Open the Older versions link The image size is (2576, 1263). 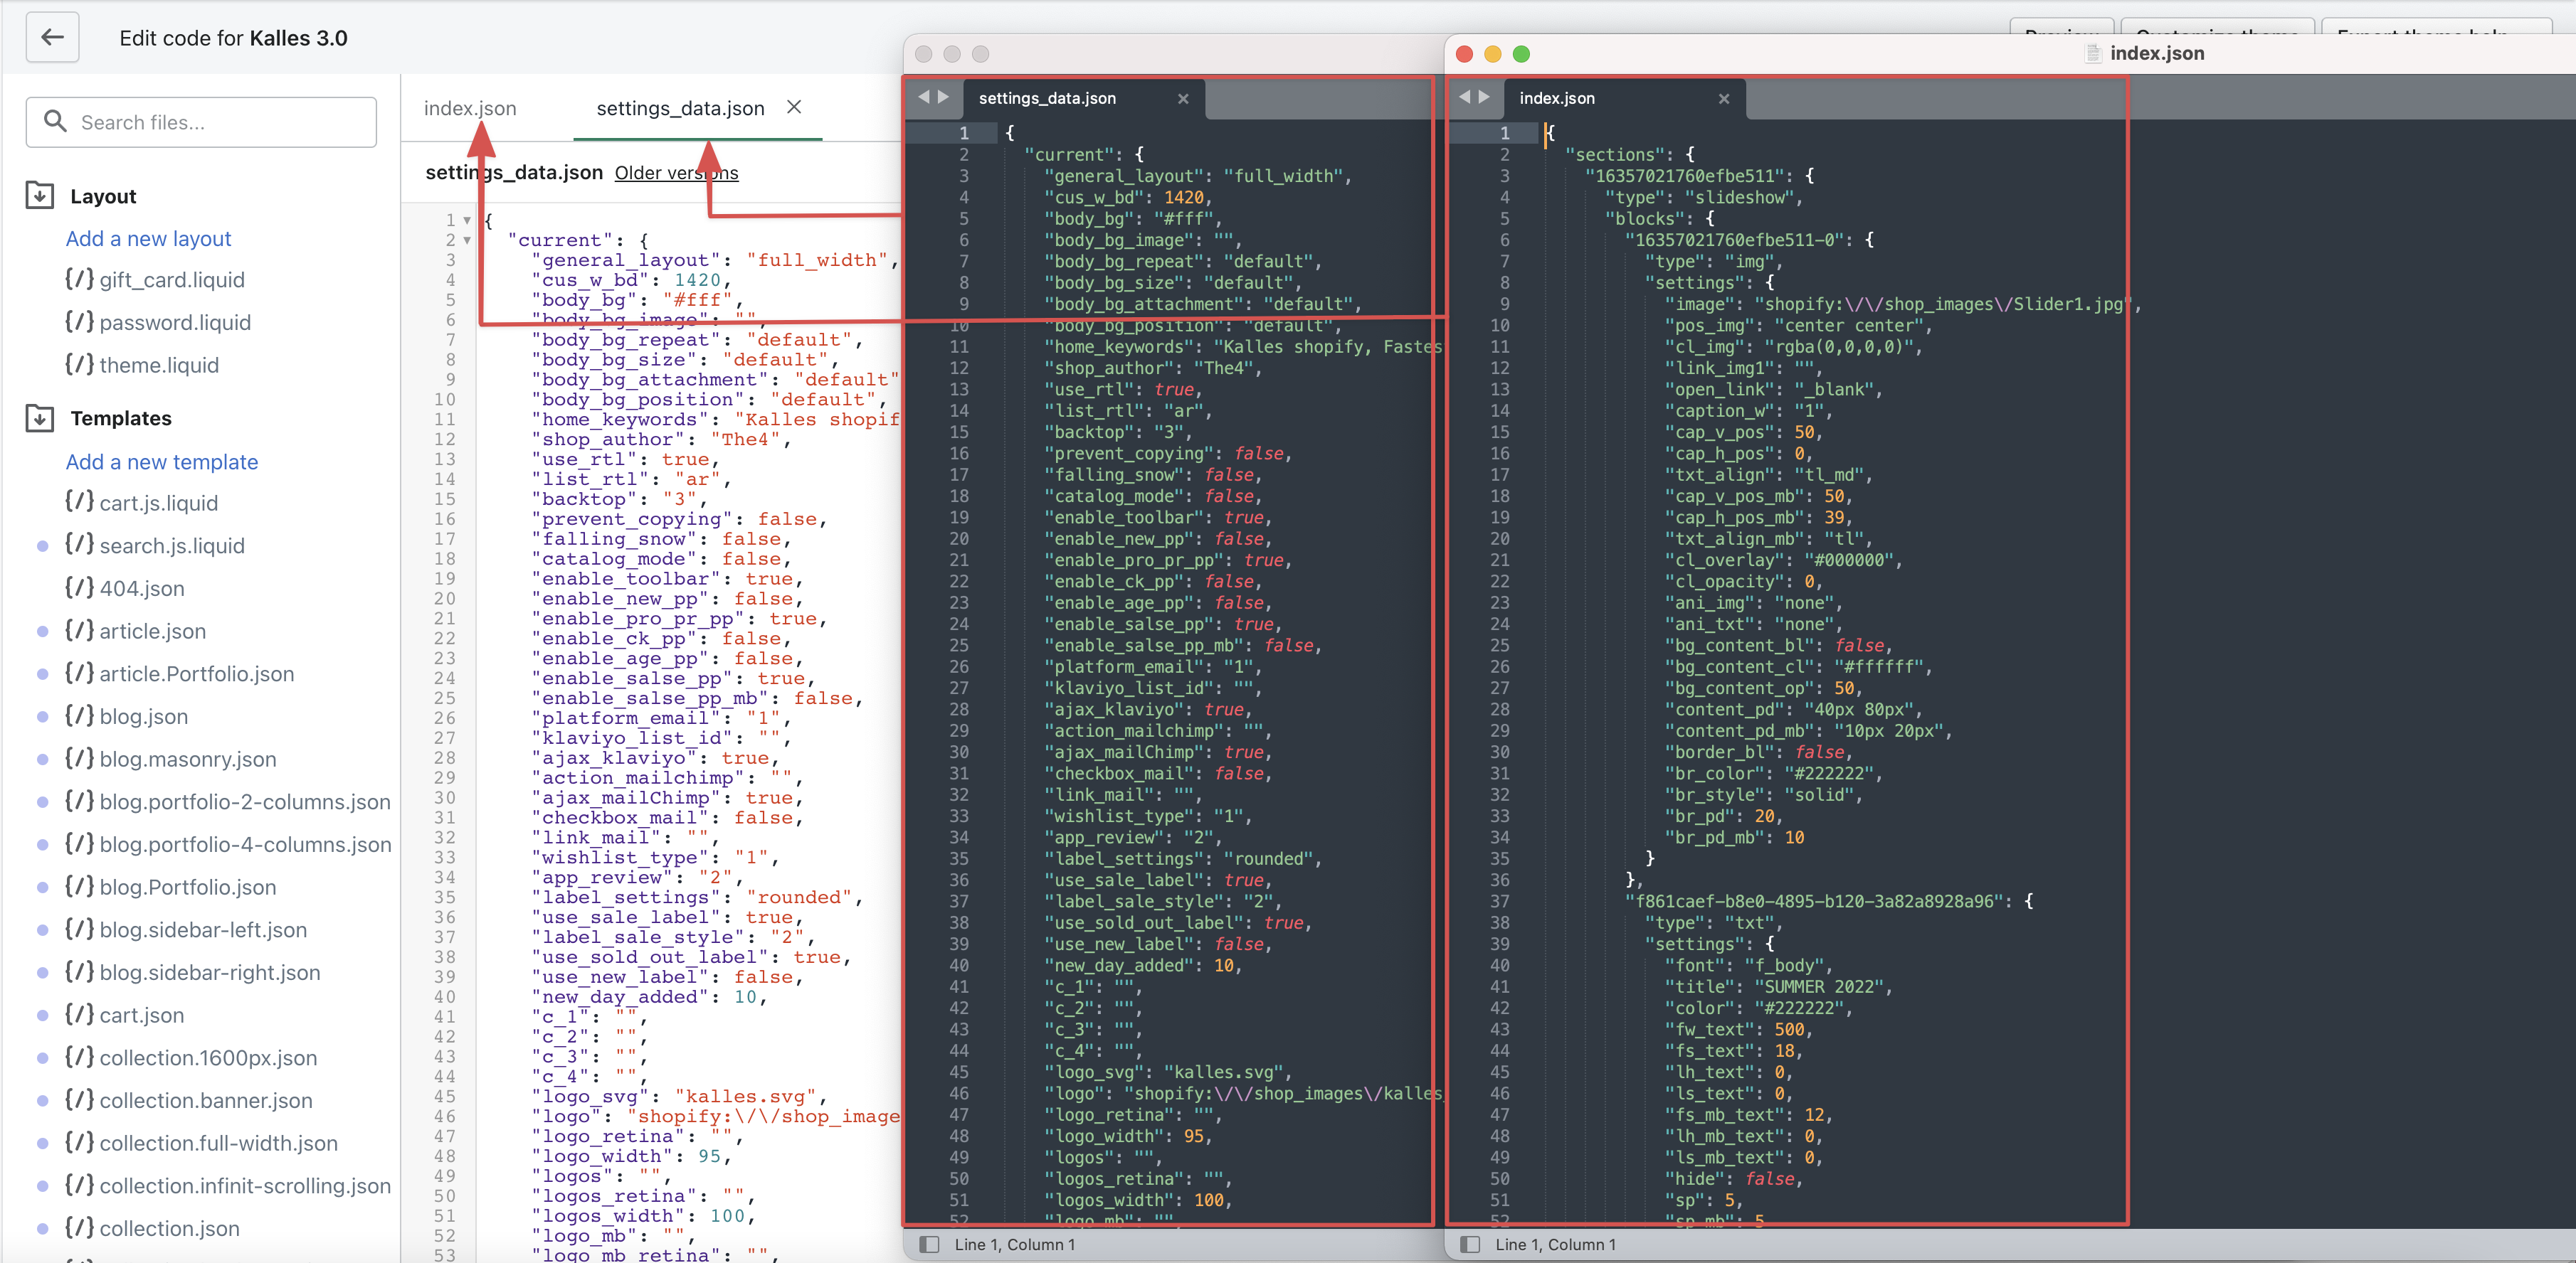point(676,172)
